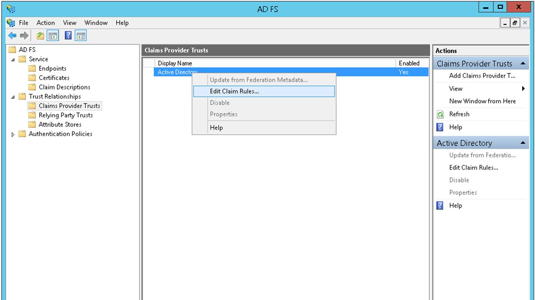The height and width of the screenshot is (300, 535).
Task: Collapse the Service tree node
Action: click(13, 60)
